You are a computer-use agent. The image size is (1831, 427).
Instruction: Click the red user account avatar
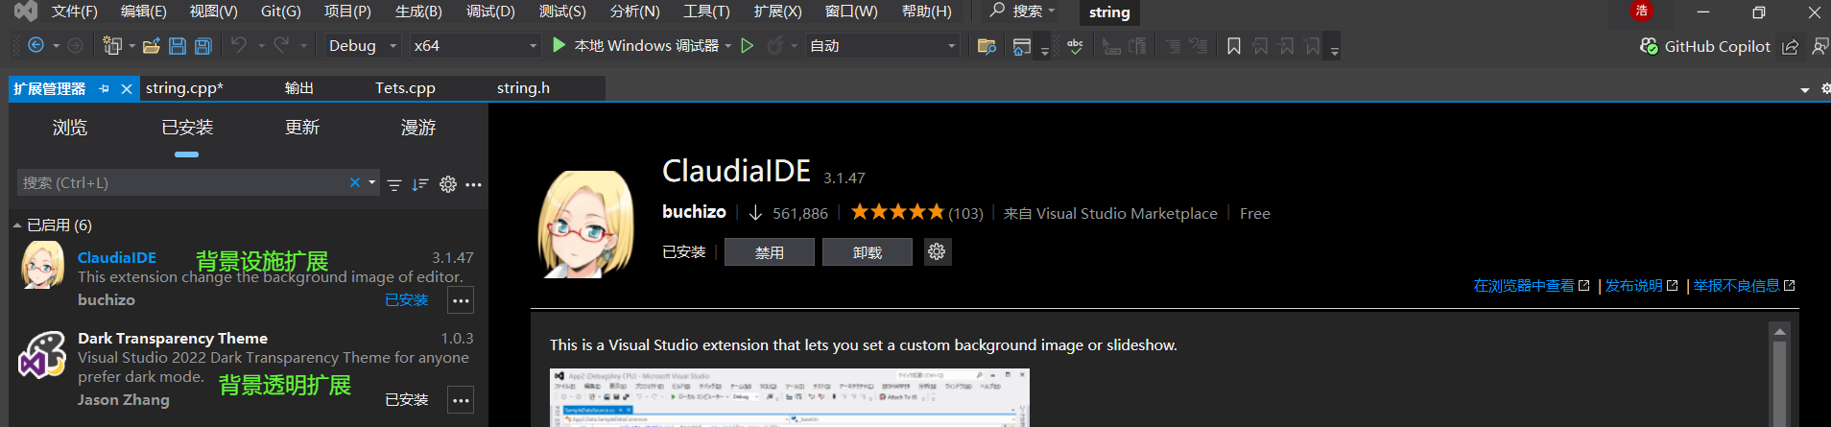(1641, 12)
